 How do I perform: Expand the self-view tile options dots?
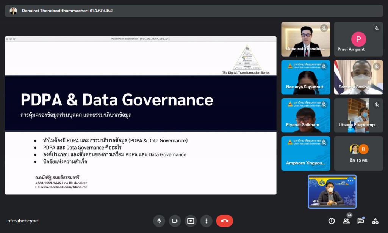pos(350,181)
